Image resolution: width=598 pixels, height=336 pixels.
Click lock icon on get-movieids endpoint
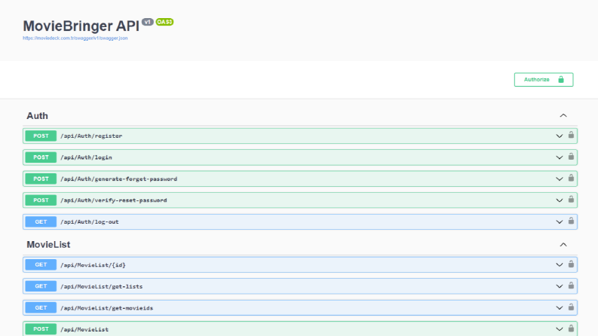point(571,307)
